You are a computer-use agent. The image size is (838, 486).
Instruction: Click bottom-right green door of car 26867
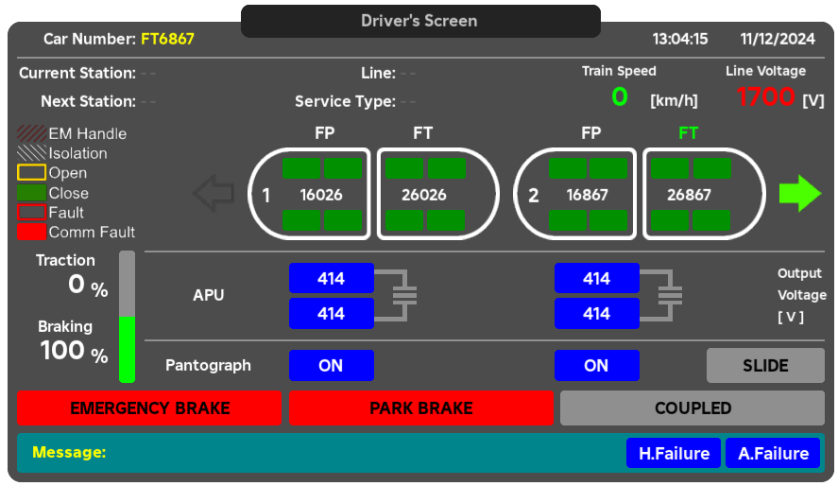711,220
